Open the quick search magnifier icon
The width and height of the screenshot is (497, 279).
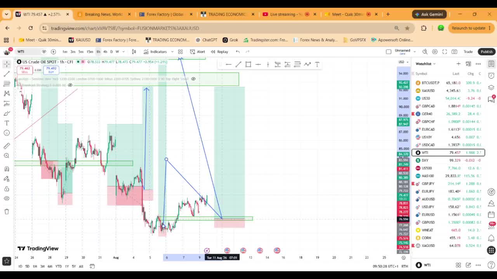(x=425, y=52)
